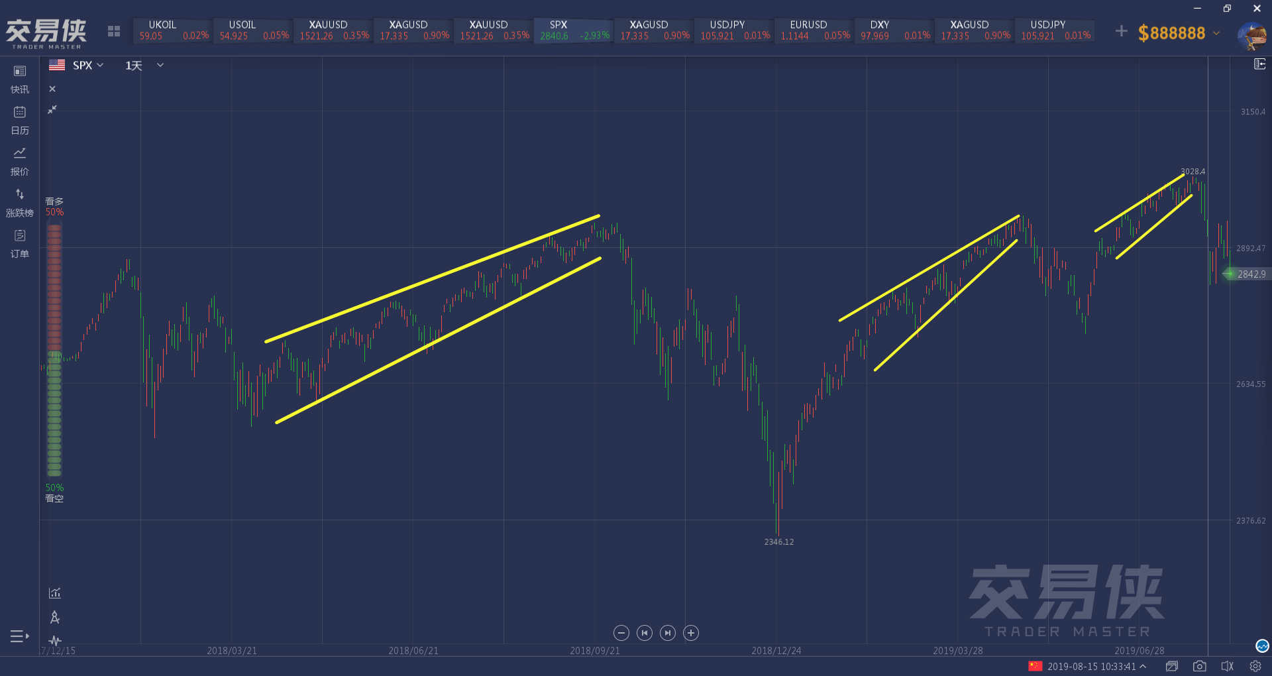The height and width of the screenshot is (676, 1272).
Task: Open the 快讯 news panel
Action: 20,79
